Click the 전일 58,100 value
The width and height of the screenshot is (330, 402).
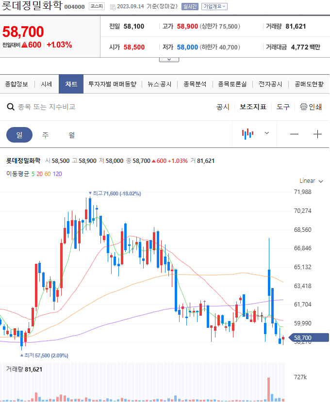click(x=133, y=26)
